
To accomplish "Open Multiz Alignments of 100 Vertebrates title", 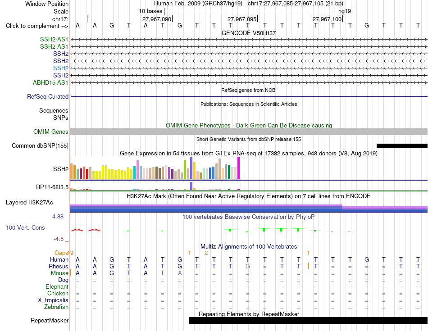I will pyautogui.click(x=249, y=247).
